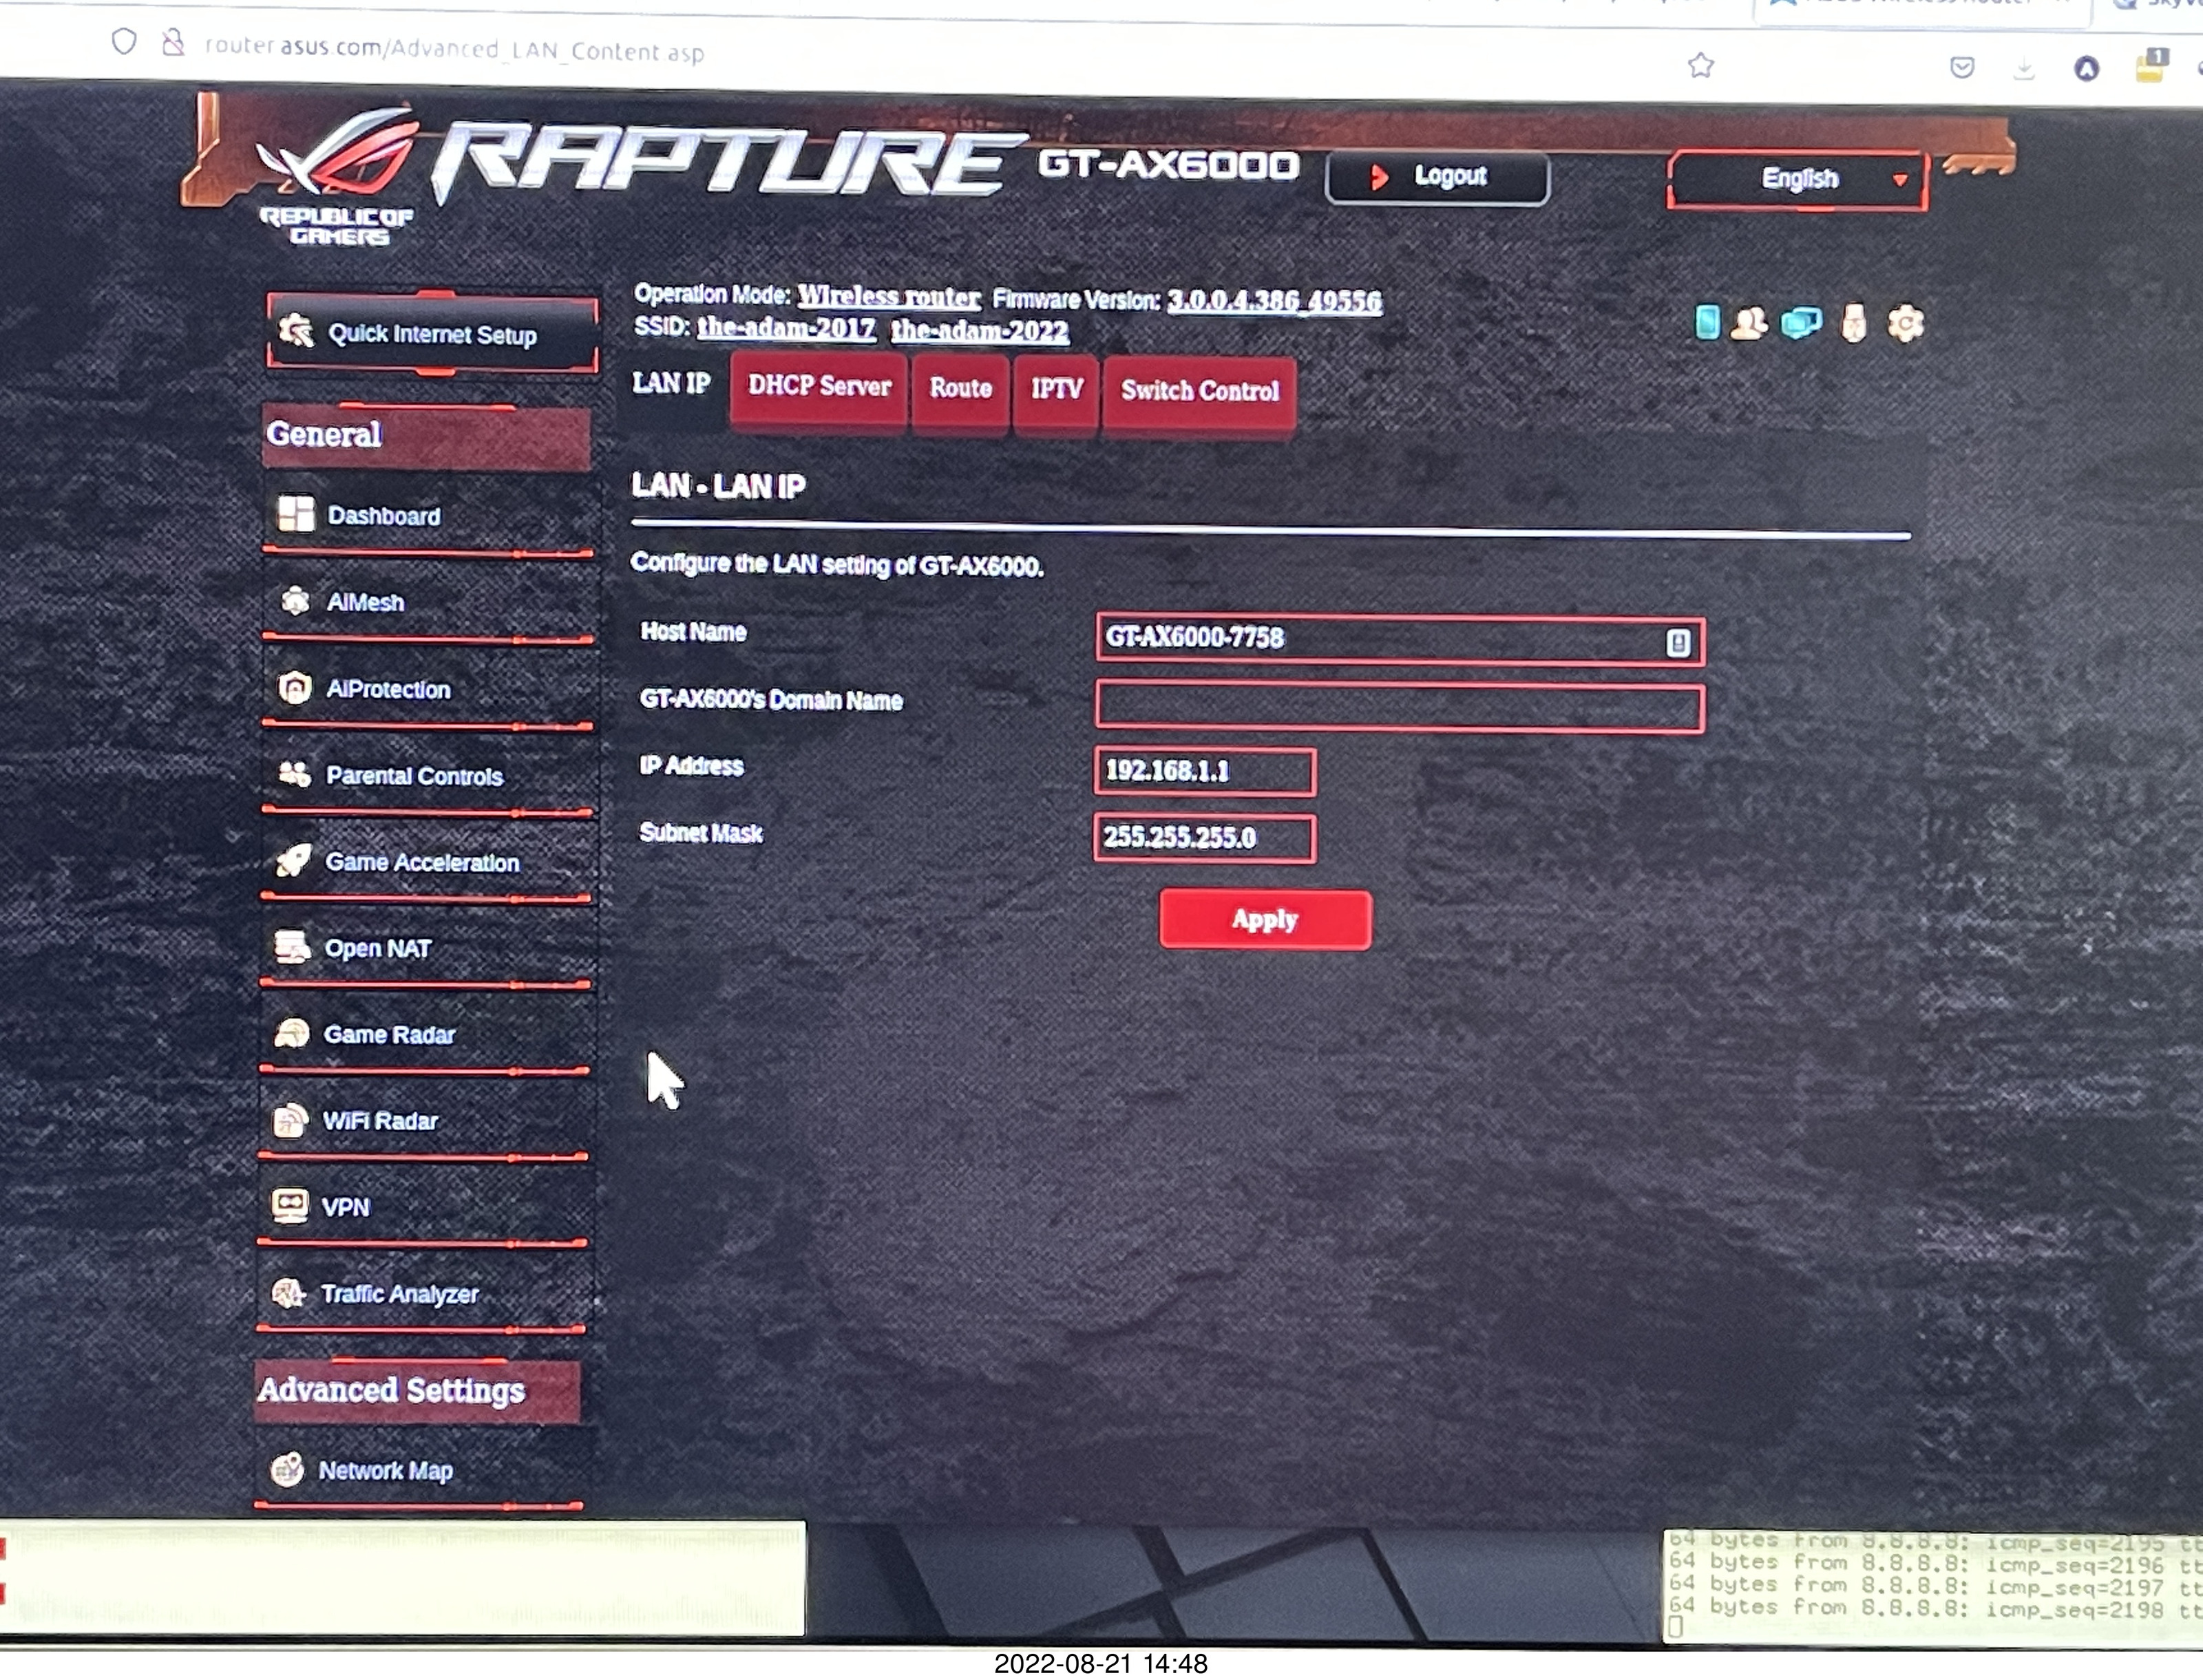The image size is (2203, 1680).
Task: Click the Game Acceleration rocket icon
Action: tap(293, 860)
